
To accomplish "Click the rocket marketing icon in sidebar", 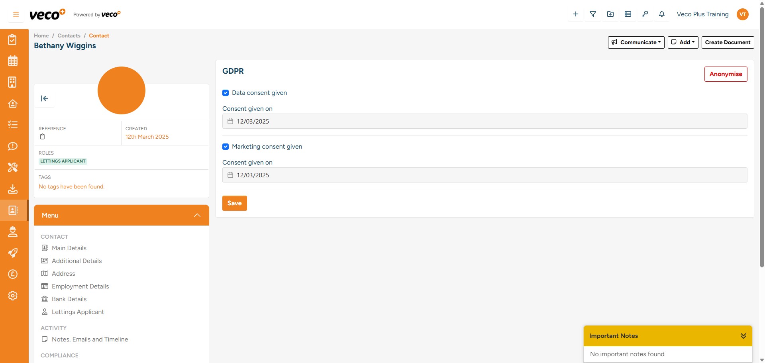I will (x=13, y=253).
